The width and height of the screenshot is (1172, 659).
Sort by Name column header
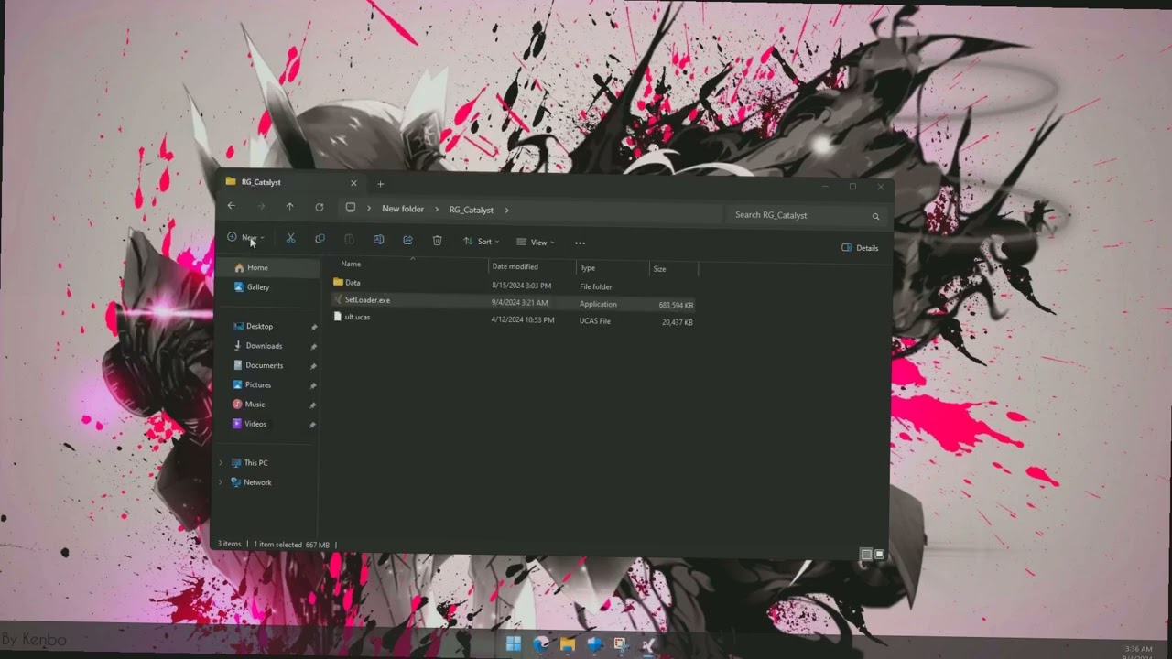[351, 264]
